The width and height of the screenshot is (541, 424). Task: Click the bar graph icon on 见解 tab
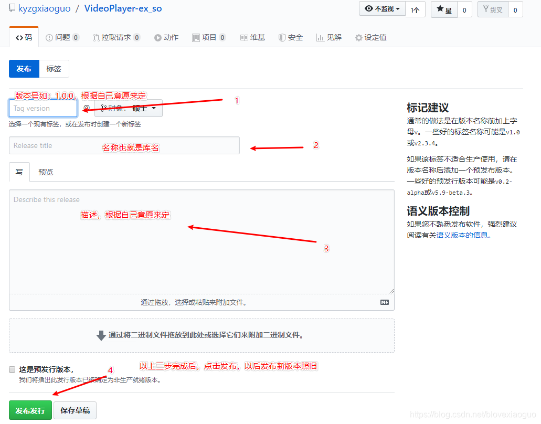tap(320, 38)
